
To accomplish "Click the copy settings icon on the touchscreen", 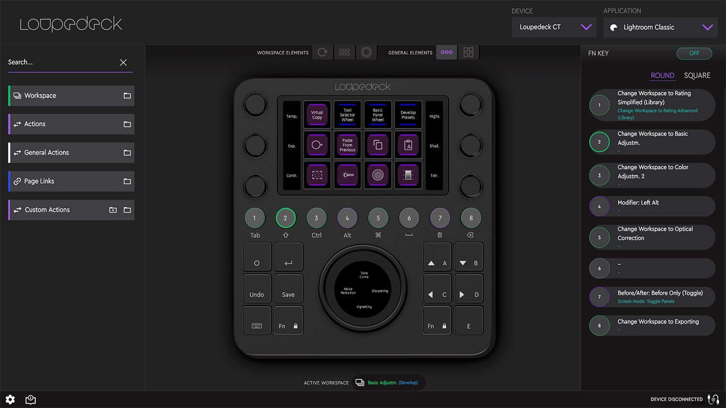I will 378,145.
